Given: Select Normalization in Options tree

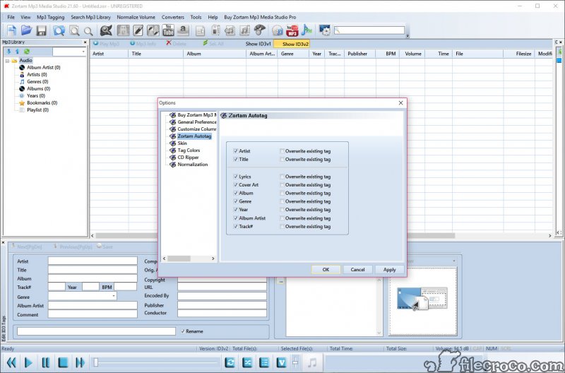Looking at the screenshot, I should point(192,165).
